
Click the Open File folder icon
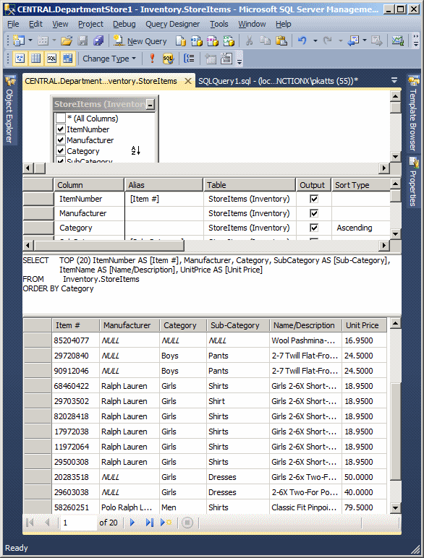(67, 41)
